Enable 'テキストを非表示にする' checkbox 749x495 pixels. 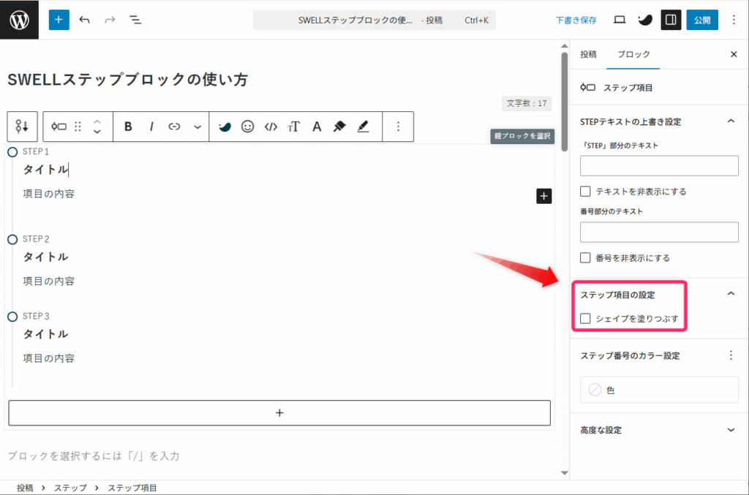pyautogui.click(x=586, y=192)
